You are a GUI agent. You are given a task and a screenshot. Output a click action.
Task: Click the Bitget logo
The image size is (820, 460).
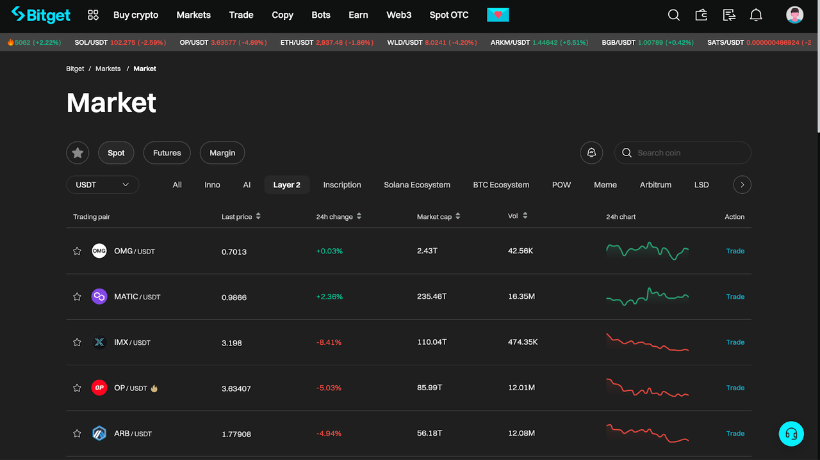40,15
